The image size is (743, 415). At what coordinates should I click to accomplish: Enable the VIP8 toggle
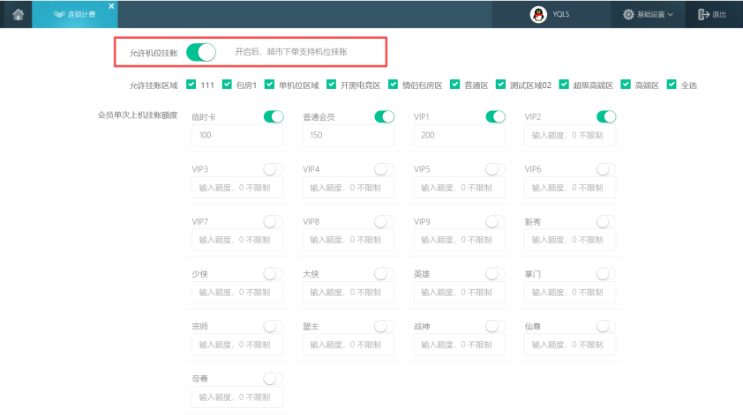pos(384,221)
